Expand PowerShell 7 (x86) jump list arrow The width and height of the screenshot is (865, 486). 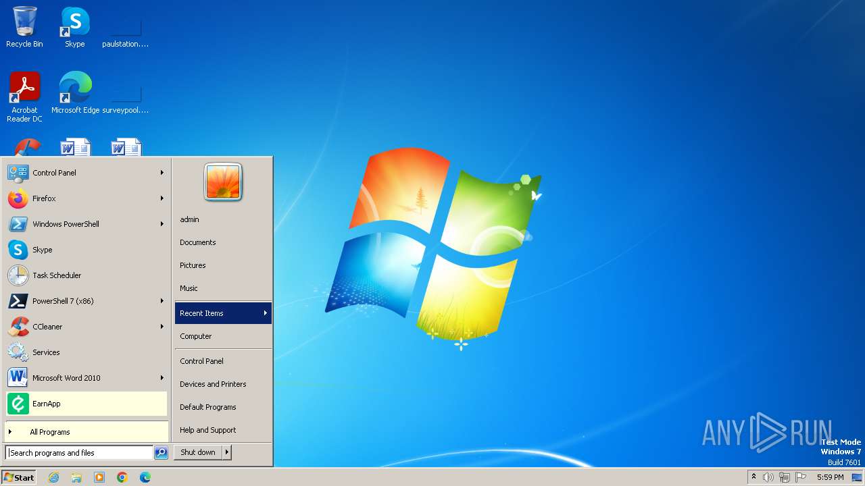(x=162, y=301)
